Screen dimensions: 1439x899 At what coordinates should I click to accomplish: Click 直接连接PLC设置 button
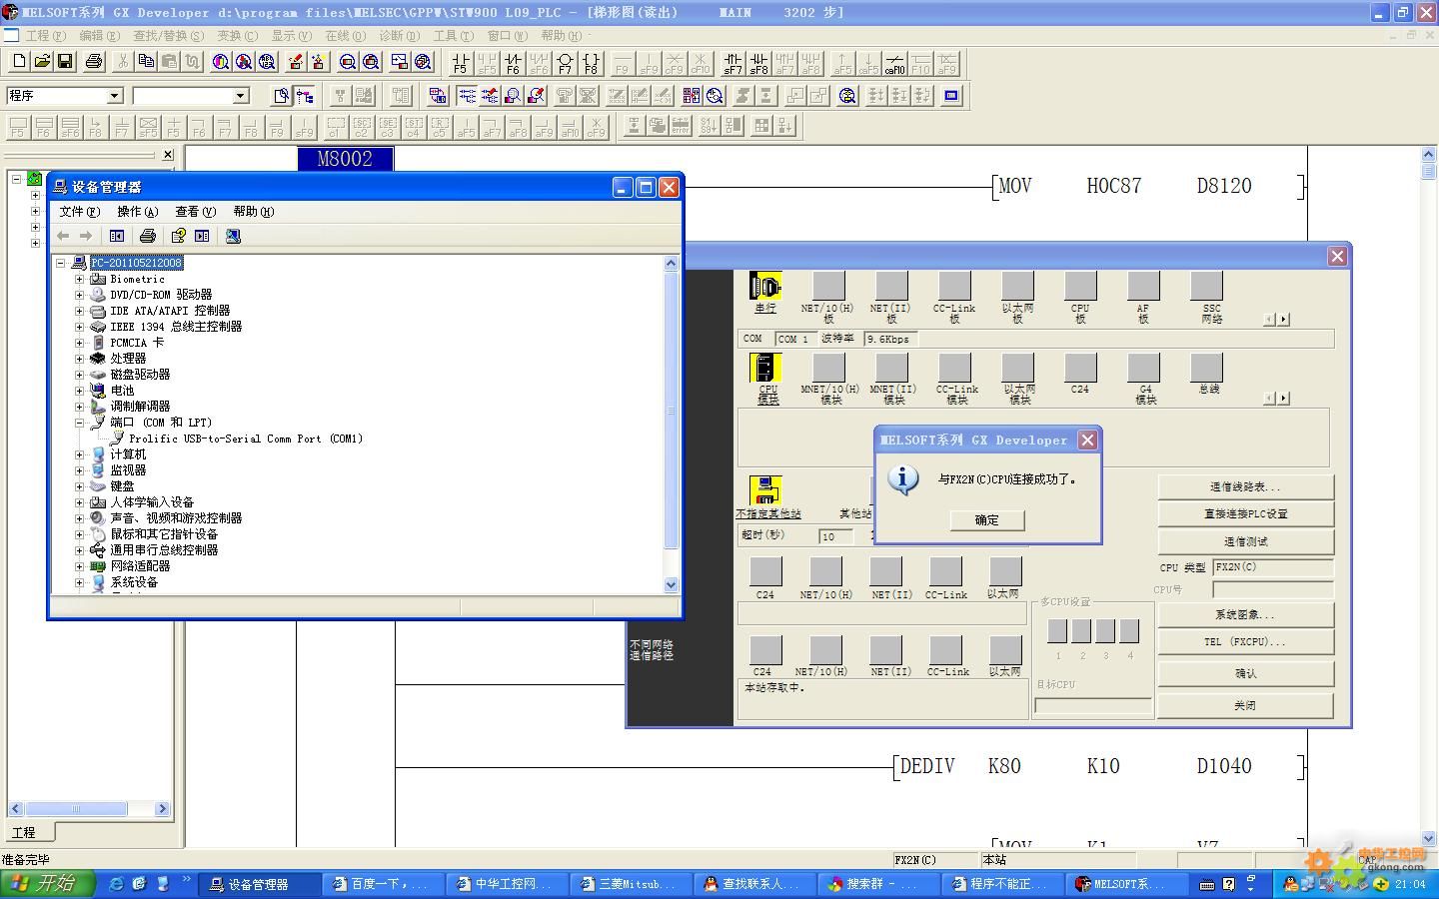tap(1245, 514)
